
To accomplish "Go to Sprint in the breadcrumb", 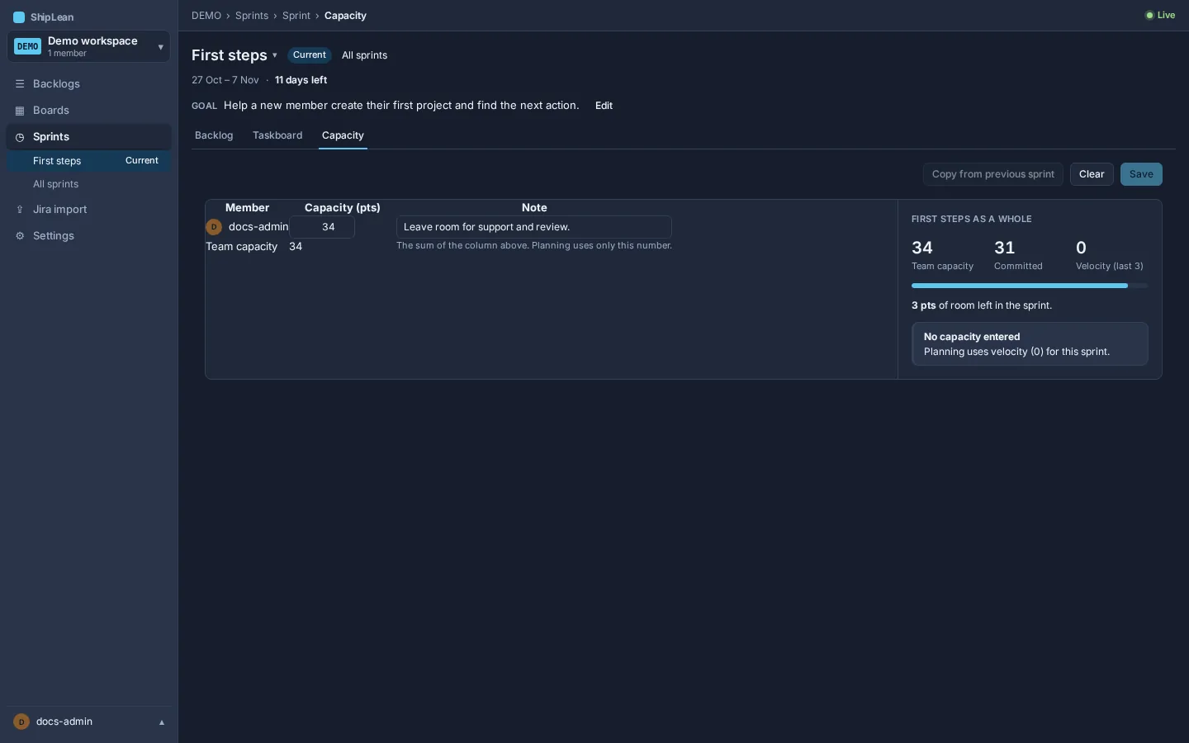I will 296,16.
